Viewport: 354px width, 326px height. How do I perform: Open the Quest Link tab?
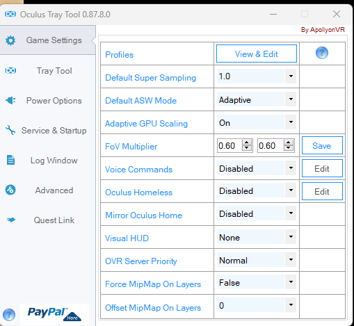pos(48,220)
